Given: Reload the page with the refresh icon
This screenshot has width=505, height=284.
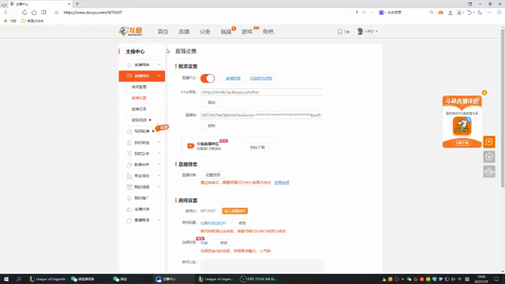Looking at the screenshot, I should click(x=24, y=13).
